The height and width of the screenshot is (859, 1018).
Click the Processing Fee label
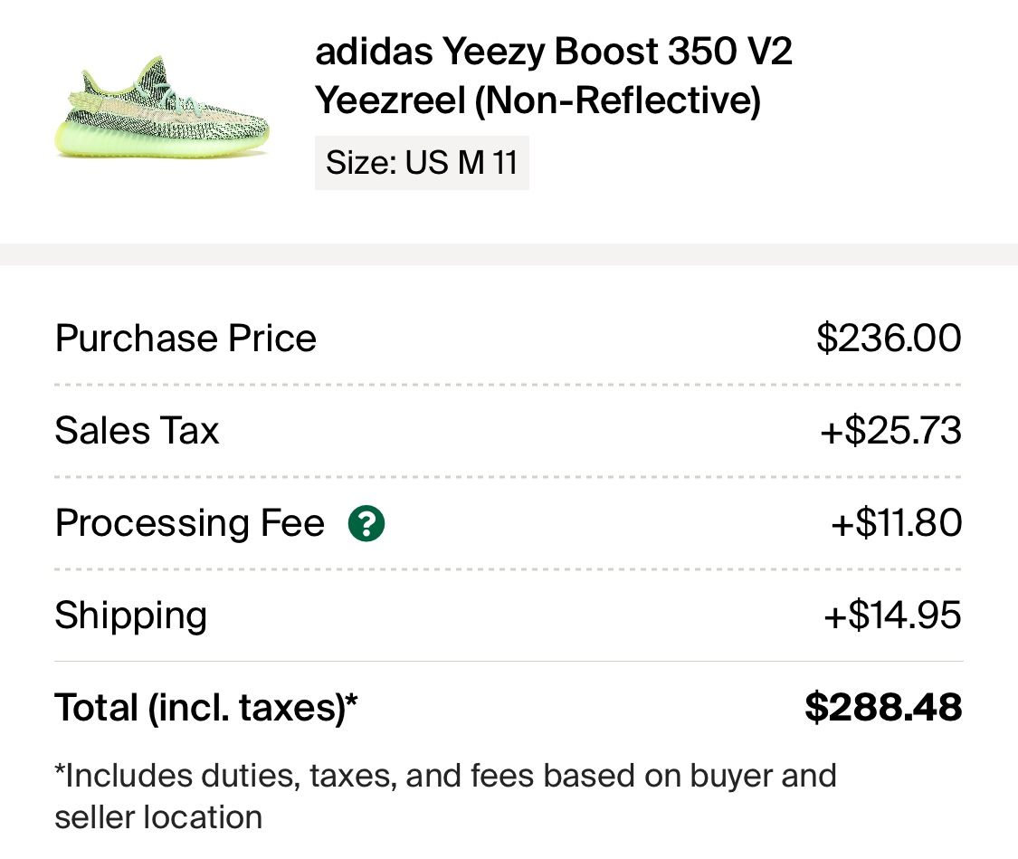point(189,523)
